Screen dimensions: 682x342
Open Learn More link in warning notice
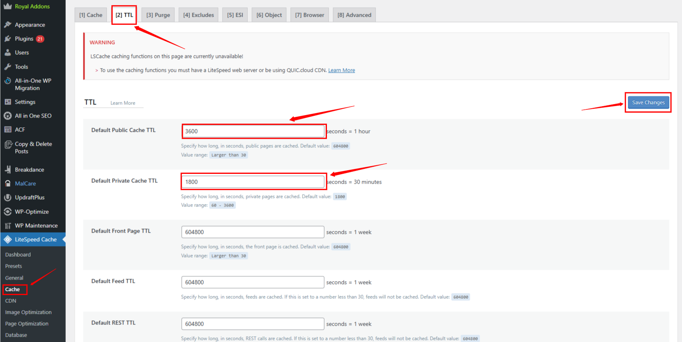(x=342, y=70)
